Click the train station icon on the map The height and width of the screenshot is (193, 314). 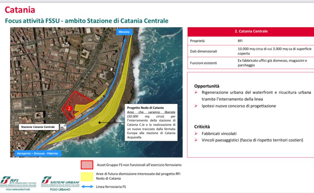[63, 127]
